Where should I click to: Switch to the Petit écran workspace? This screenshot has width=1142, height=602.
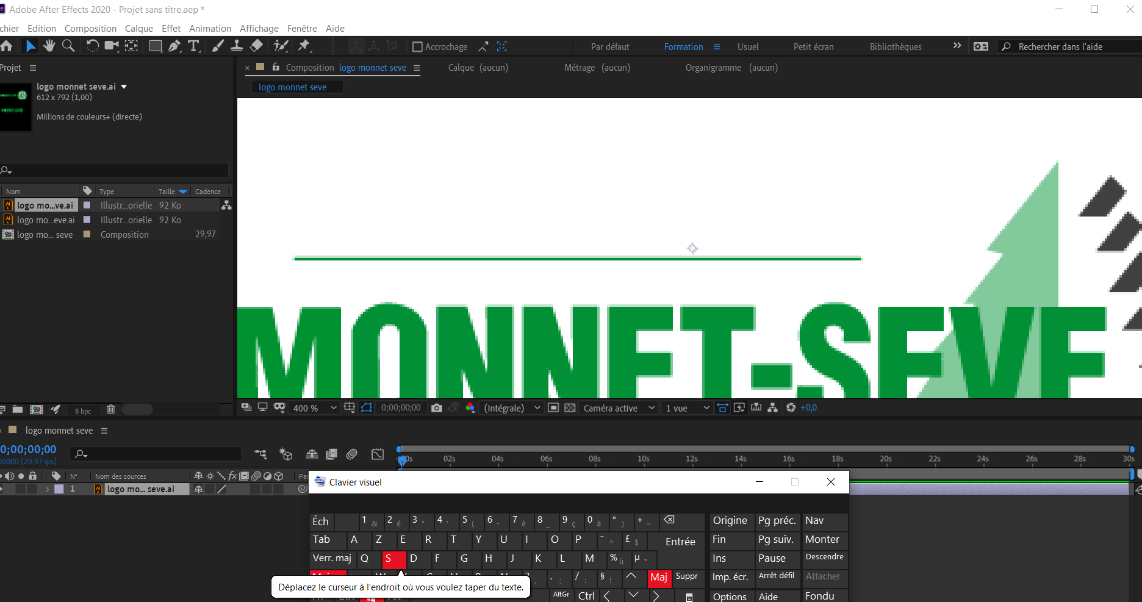pyautogui.click(x=814, y=47)
